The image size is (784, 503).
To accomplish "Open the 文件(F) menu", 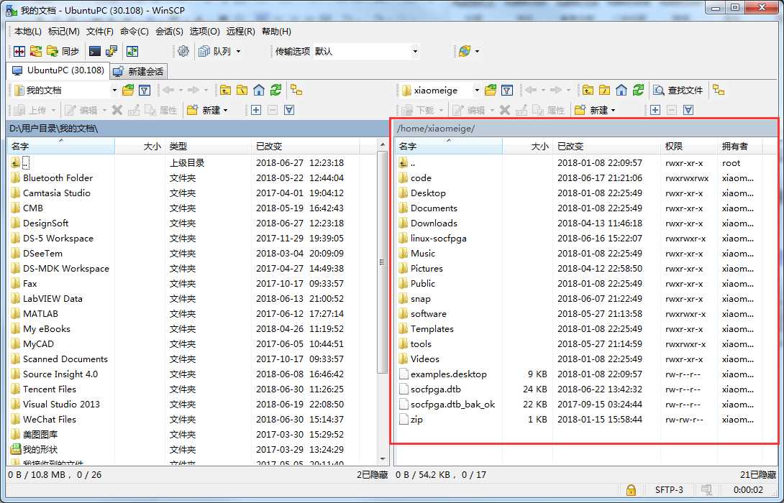I will click(x=99, y=32).
